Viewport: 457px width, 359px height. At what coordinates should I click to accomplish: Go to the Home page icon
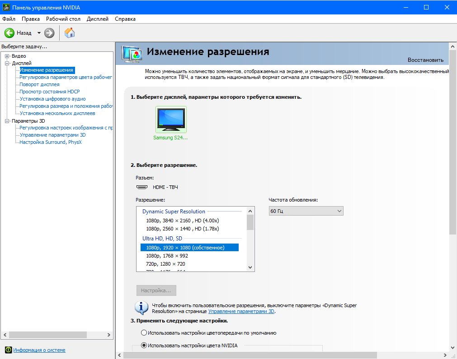(x=70, y=33)
